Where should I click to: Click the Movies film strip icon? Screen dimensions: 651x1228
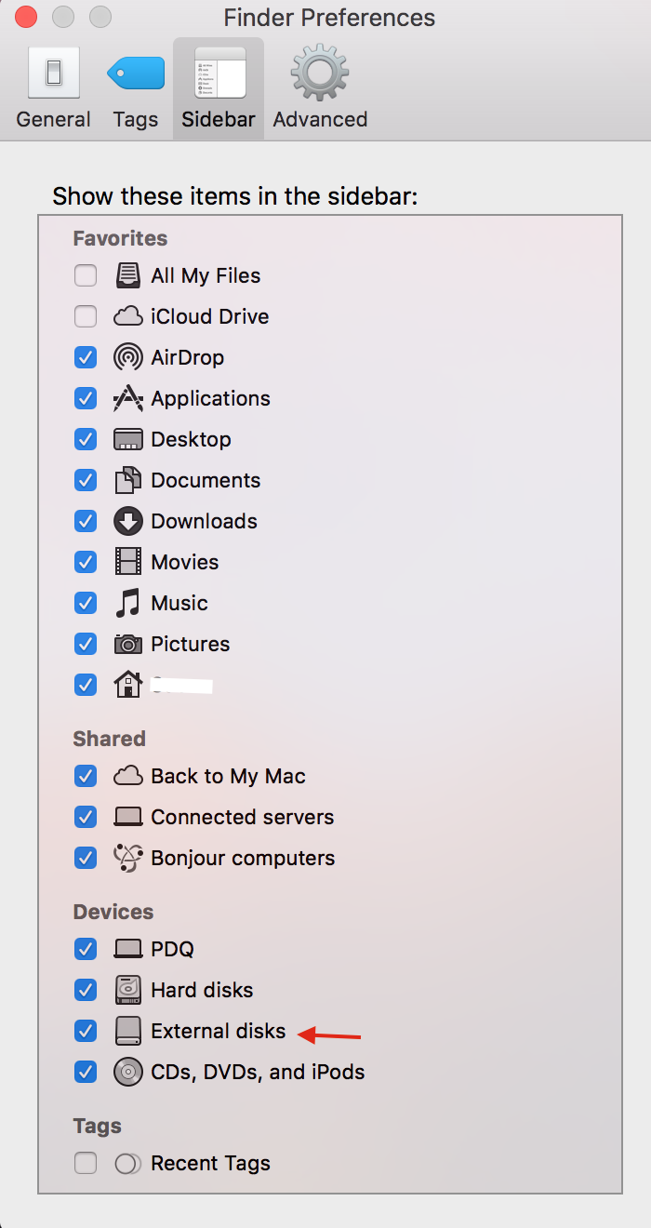(128, 562)
